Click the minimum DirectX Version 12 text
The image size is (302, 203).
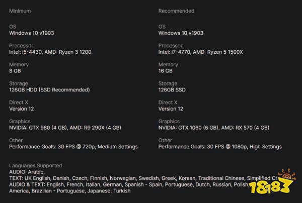click(x=22, y=109)
